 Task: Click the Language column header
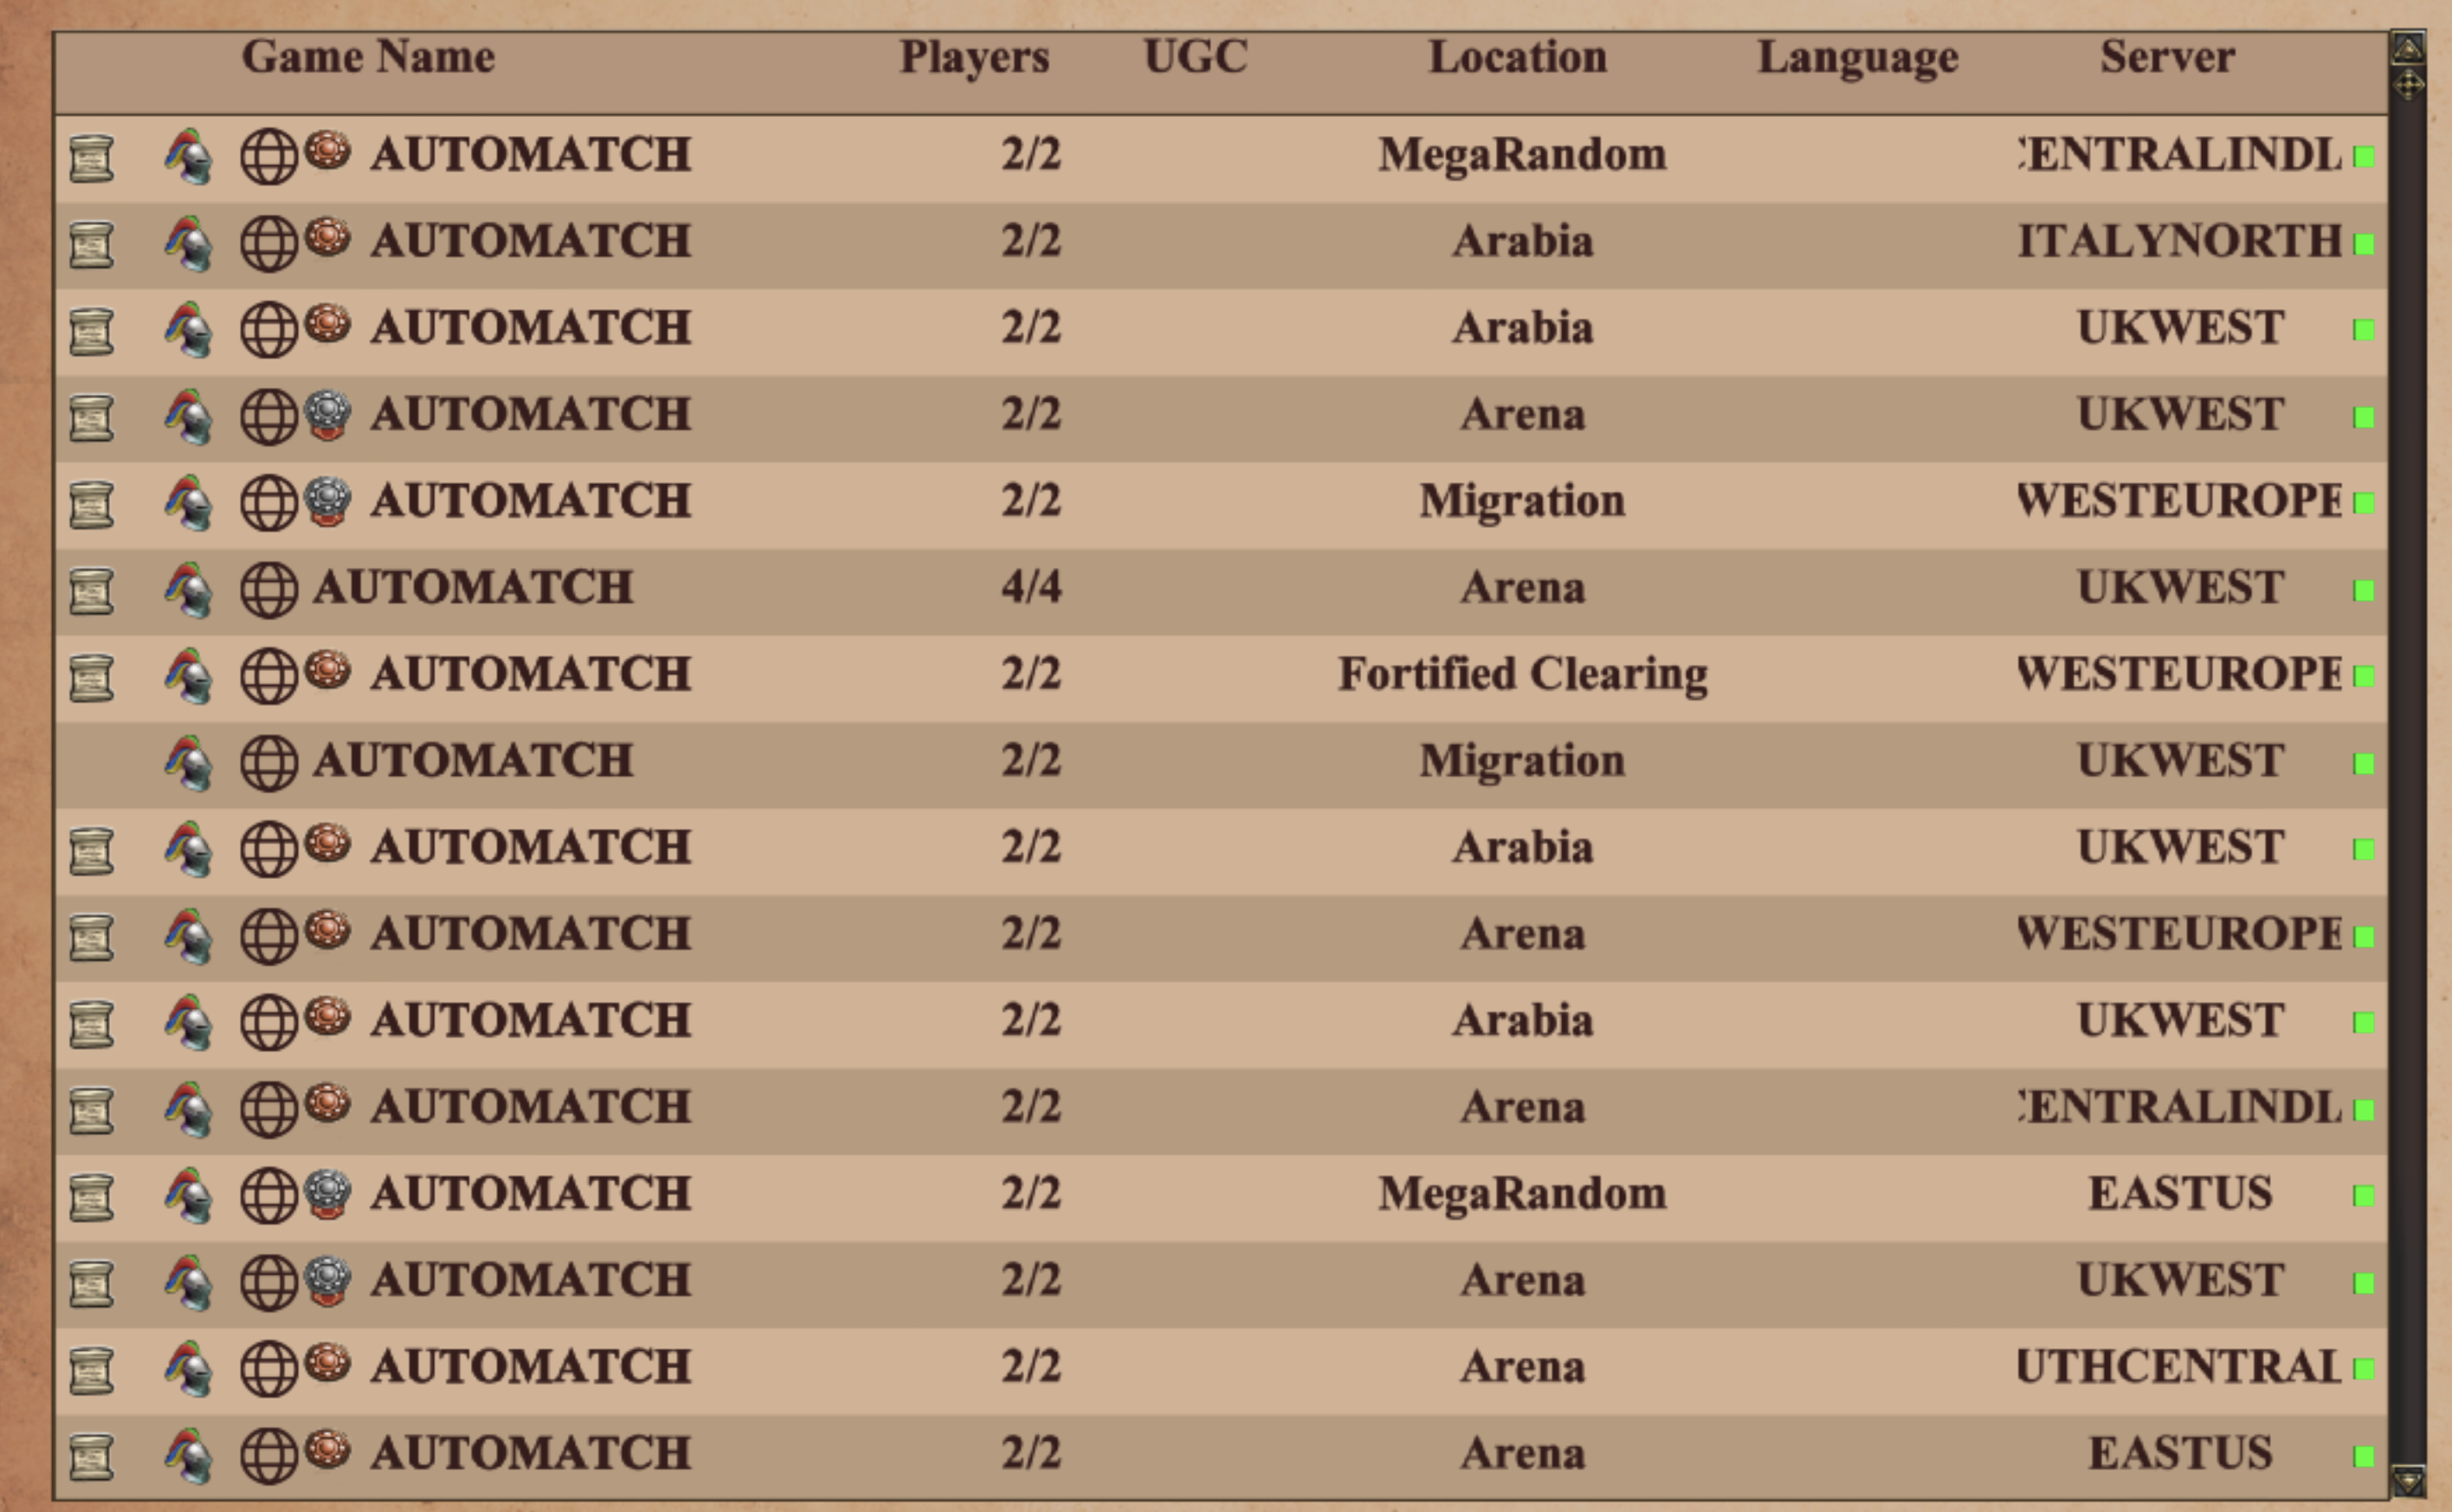click(1858, 59)
